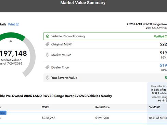Viewport: 167px width, 125px height.
Task: Click the $228,265 MSRP cell
Action: [x=49, y=118]
